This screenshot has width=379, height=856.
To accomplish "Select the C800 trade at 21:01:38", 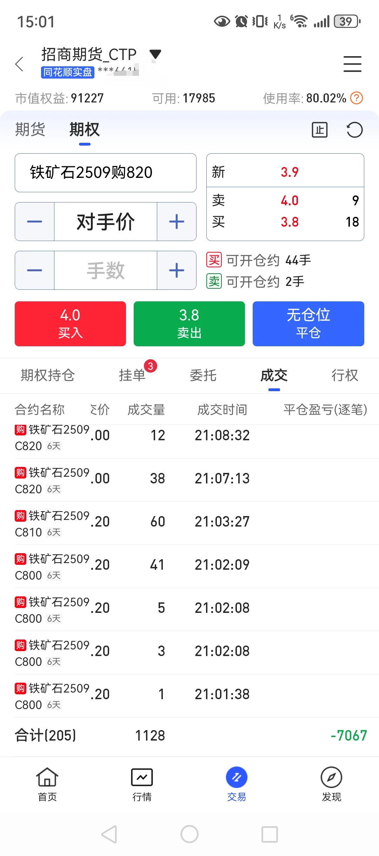I will pyautogui.click(x=189, y=696).
